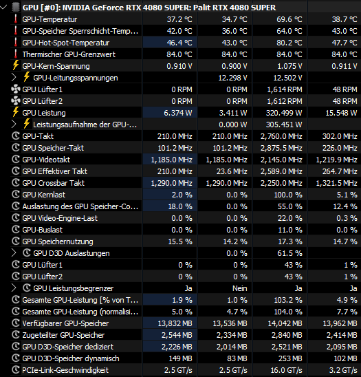Viewport: 361px width, 377px height.
Task: Click the 320.499 W maximum GPU Leistung value
Action: click(x=284, y=113)
